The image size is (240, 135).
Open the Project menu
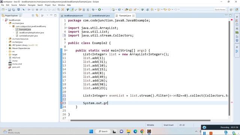(x=48, y=5)
